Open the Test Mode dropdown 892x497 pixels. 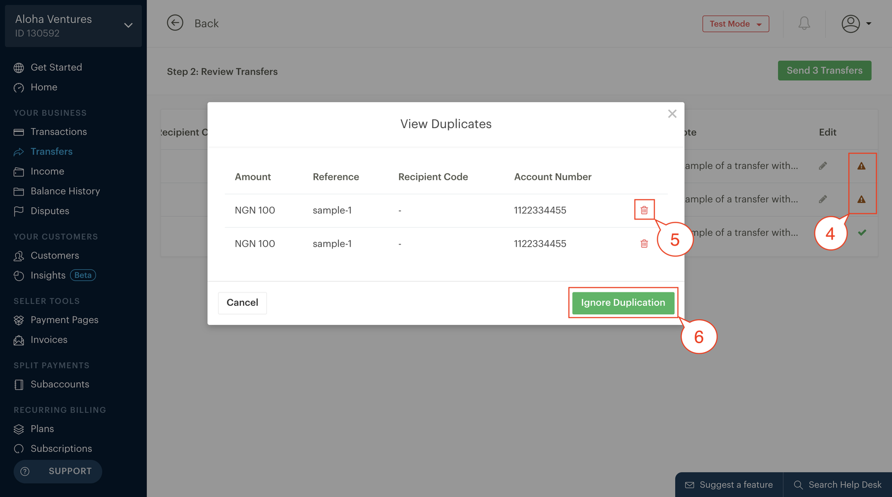coord(735,24)
